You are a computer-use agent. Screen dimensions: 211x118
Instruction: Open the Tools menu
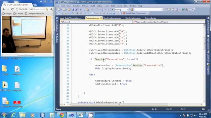point(119,6)
